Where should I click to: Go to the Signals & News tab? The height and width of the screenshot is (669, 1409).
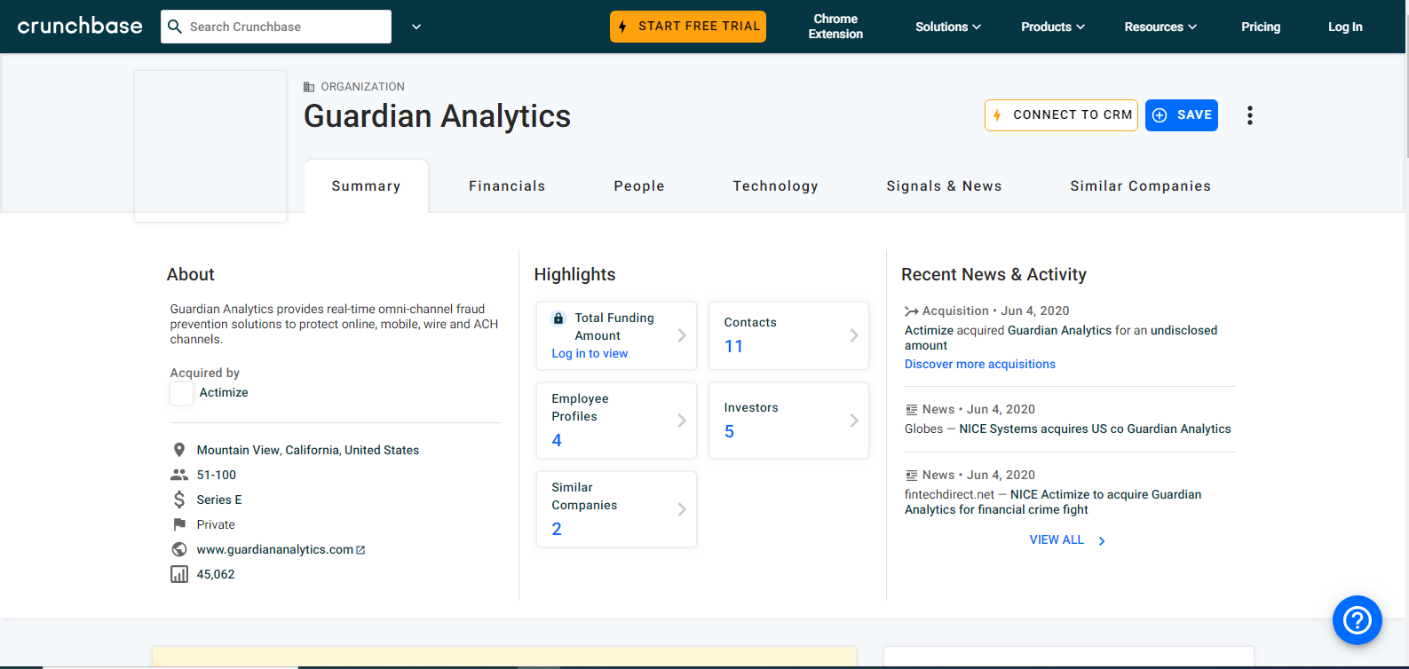(x=944, y=186)
